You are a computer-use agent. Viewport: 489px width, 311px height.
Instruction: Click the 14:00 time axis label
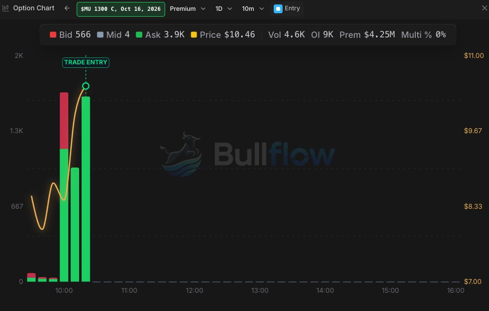(325, 290)
